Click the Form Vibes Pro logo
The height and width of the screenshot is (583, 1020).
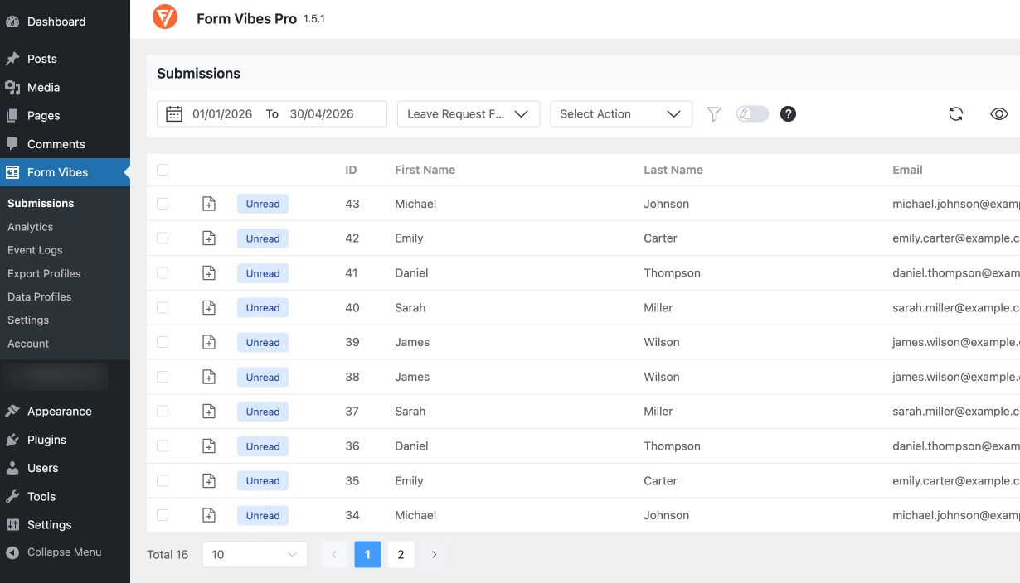coord(165,17)
